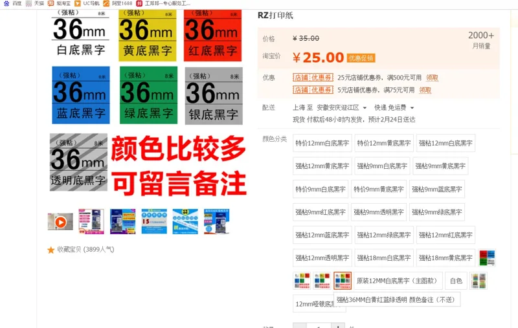Pick 强粘18mm黄底黑字 option
Screen dimensions: 518x328
(445, 257)
